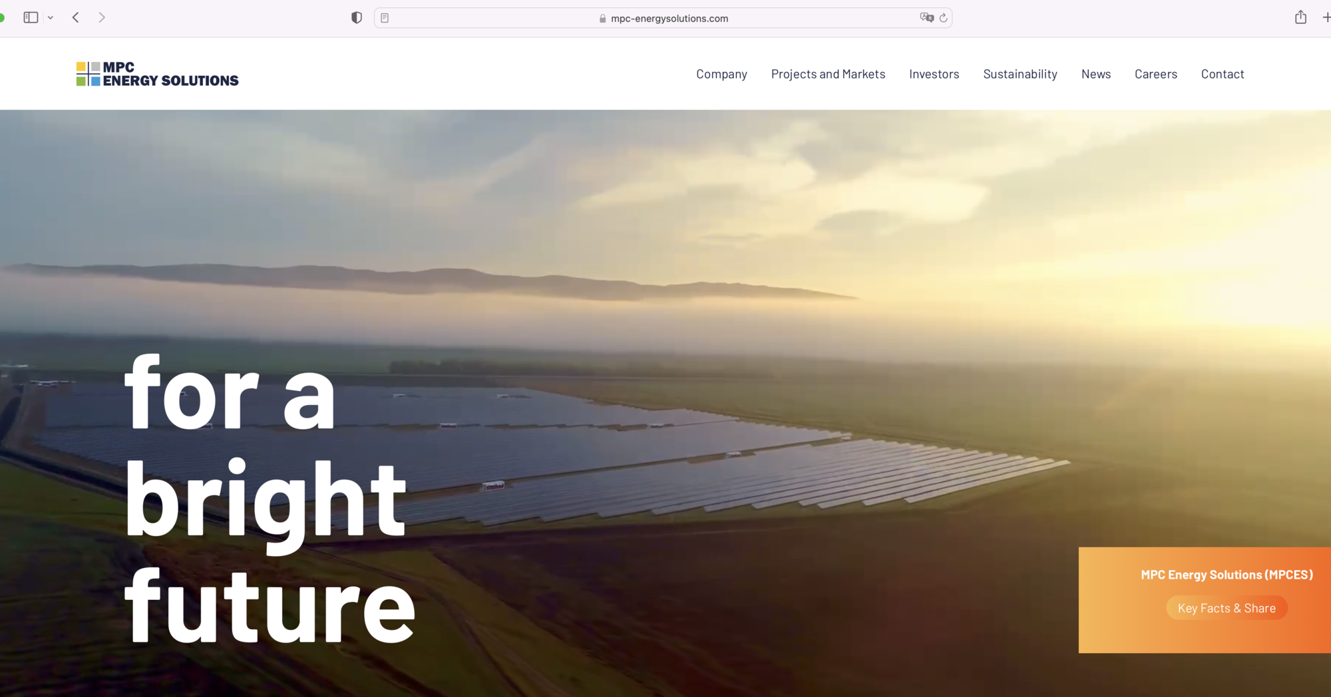This screenshot has width=1331, height=697.
Task: Click the forward navigation arrow
Action: pos(102,17)
